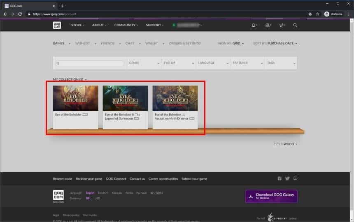Open the Career opportunities link

click(163, 179)
